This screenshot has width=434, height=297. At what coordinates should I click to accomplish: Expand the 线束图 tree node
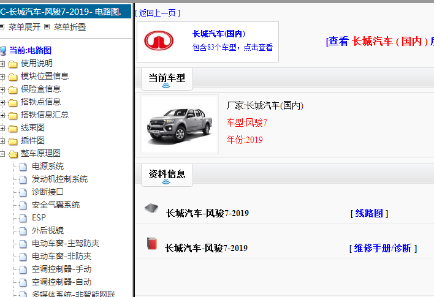[2, 128]
